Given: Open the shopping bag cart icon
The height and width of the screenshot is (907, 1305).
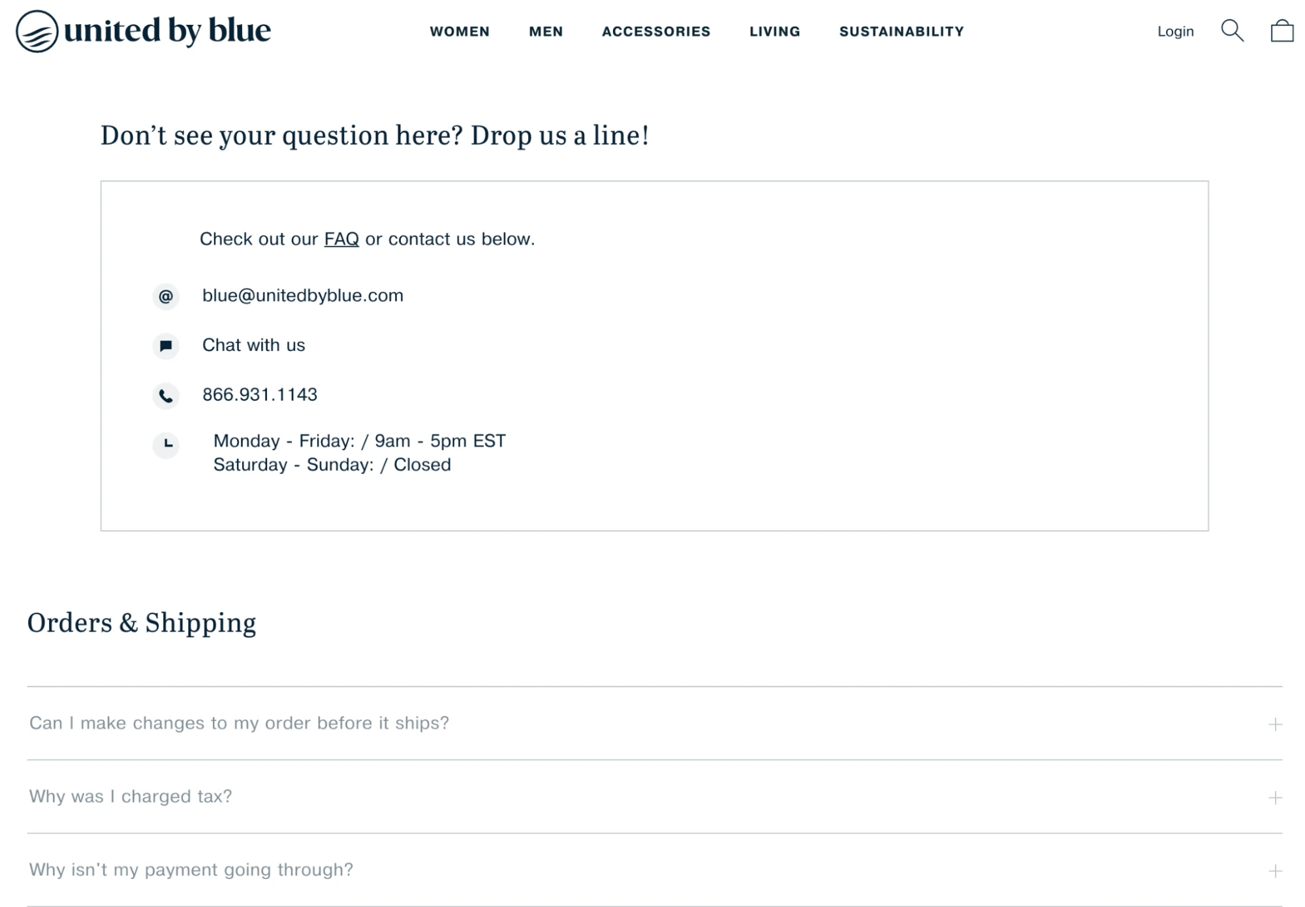Looking at the screenshot, I should click(x=1281, y=31).
